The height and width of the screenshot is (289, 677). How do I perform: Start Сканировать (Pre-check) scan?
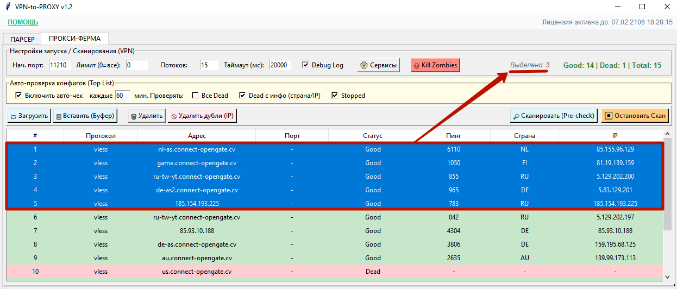pos(554,116)
